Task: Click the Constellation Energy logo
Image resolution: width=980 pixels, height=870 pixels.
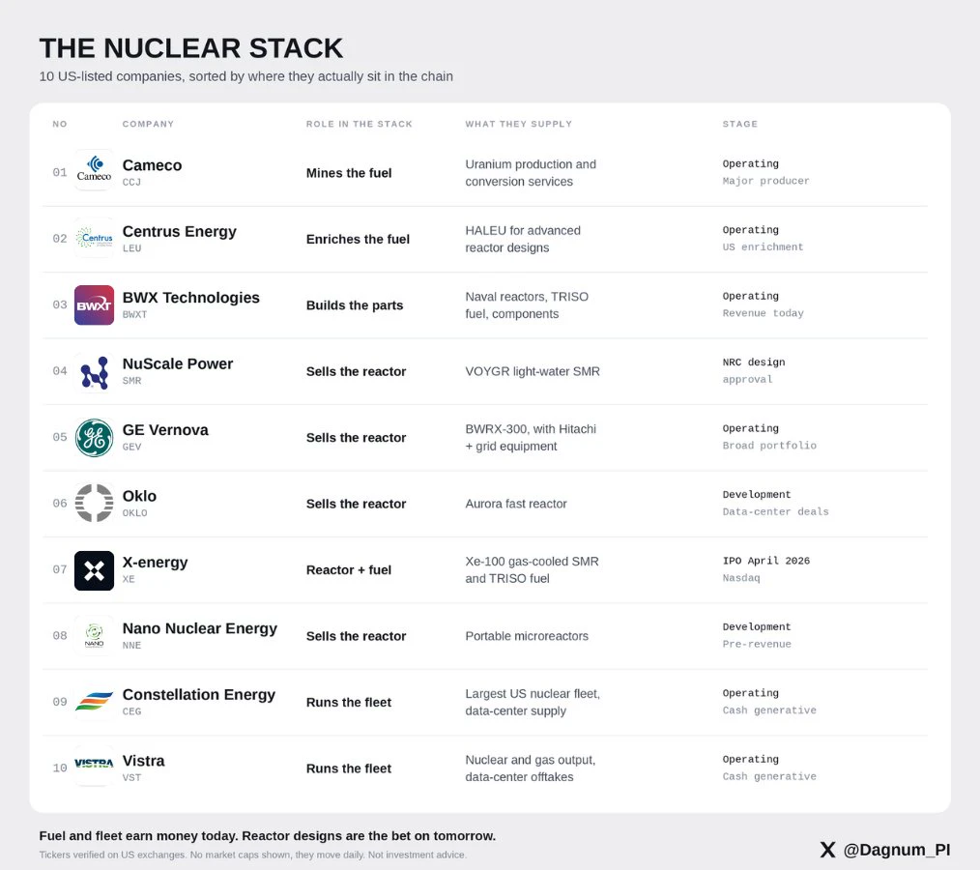Action: pyautogui.click(x=94, y=701)
